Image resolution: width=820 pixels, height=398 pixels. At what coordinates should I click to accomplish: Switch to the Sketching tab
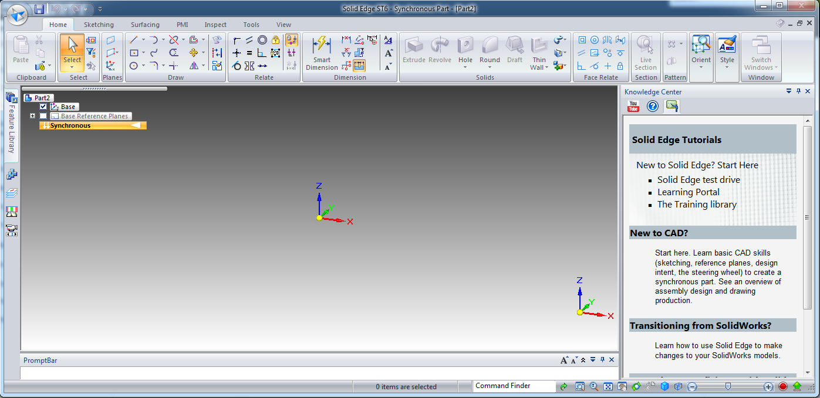point(99,25)
